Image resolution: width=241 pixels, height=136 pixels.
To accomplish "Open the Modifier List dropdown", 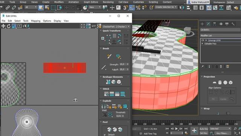I will pos(220,36).
